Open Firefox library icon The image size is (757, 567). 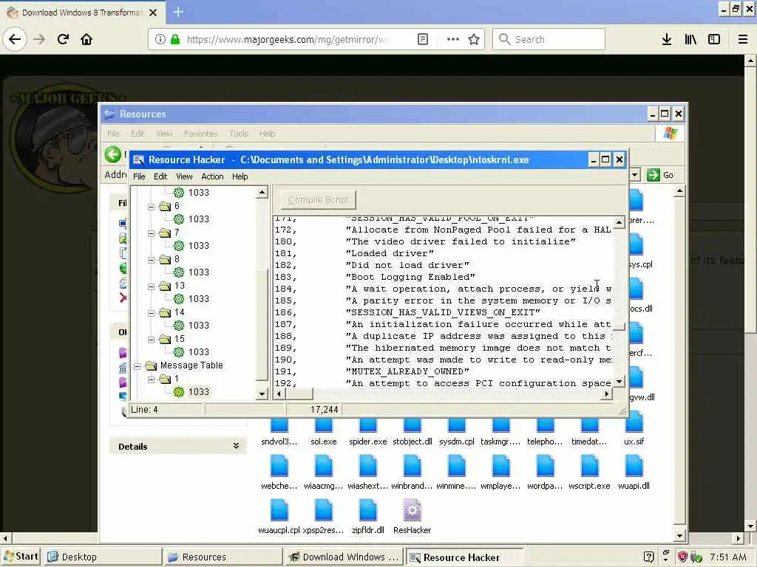690,39
